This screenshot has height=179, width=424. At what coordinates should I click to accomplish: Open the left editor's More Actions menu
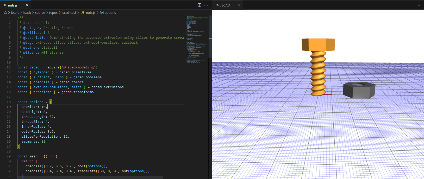tap(206, 5)
